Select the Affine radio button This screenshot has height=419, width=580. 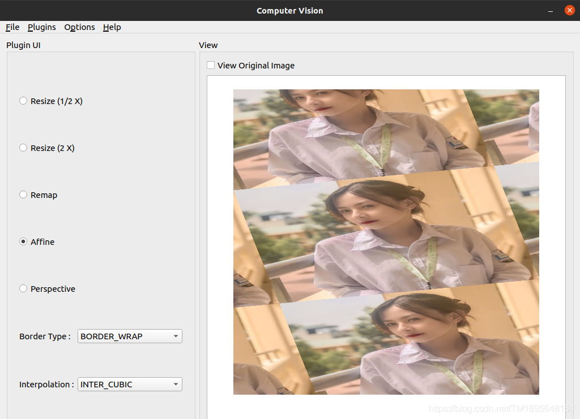point(23,241)
